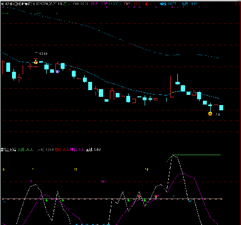Viewport: 241px width, 225px height.
Task: Select the last cyan candle on the right
Action: pyautogui.click(x=221, y=107)
